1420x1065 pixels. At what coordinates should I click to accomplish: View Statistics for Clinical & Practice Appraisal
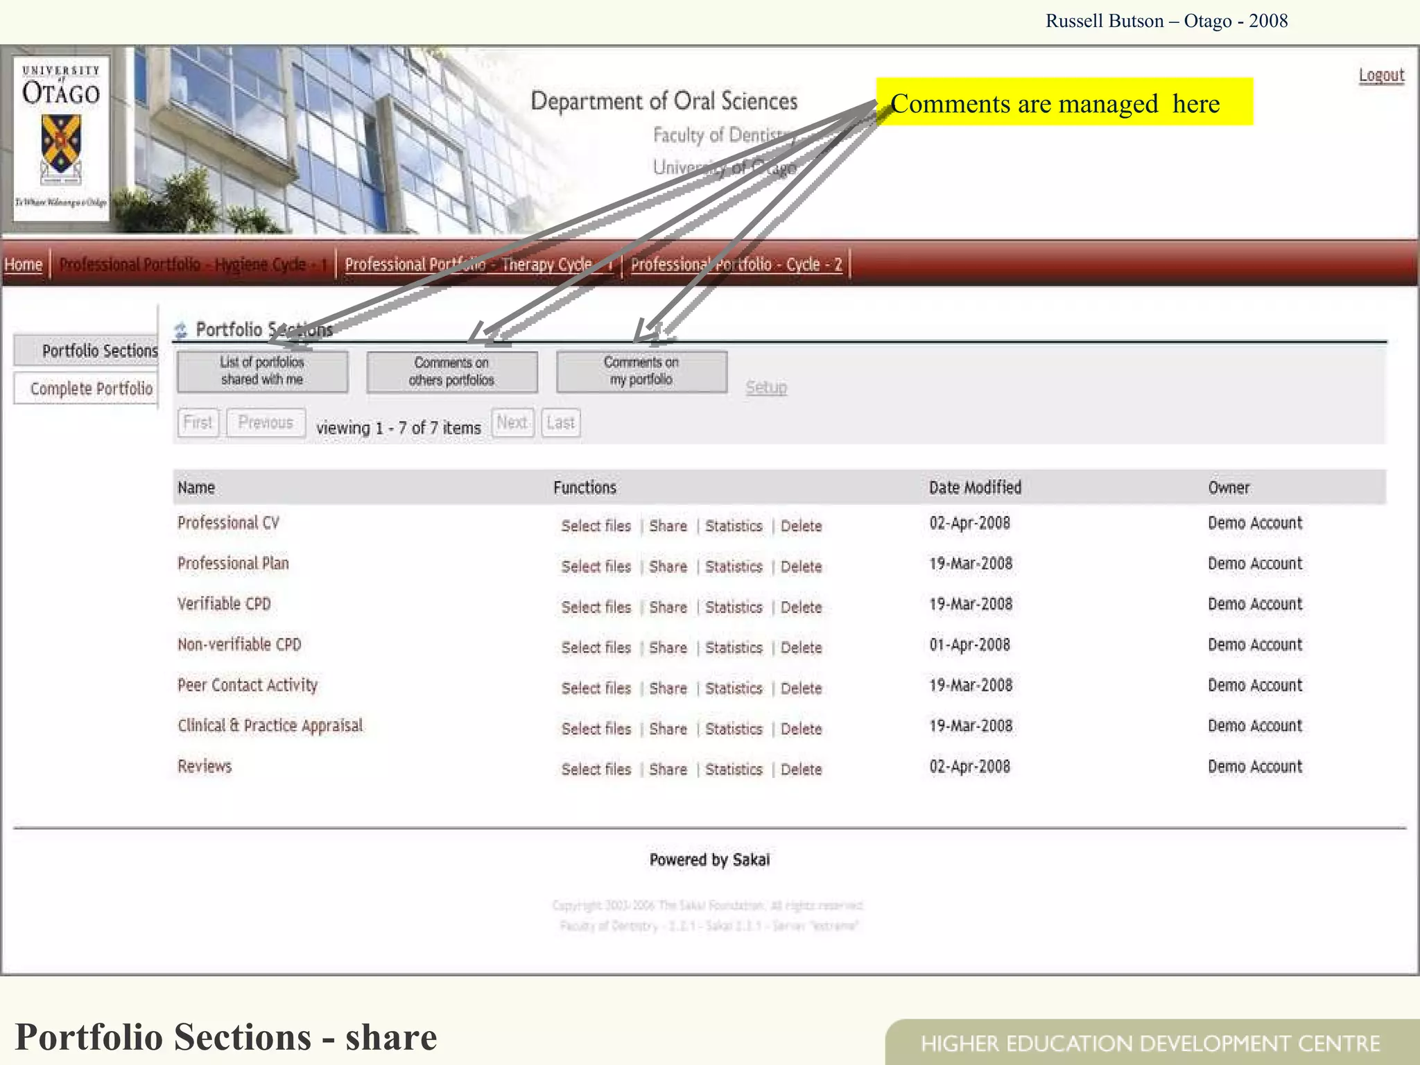click(x=734, y=729)
